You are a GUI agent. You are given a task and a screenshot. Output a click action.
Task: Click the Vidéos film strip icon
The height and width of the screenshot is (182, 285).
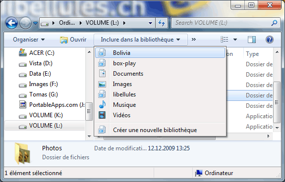point(102,115)
